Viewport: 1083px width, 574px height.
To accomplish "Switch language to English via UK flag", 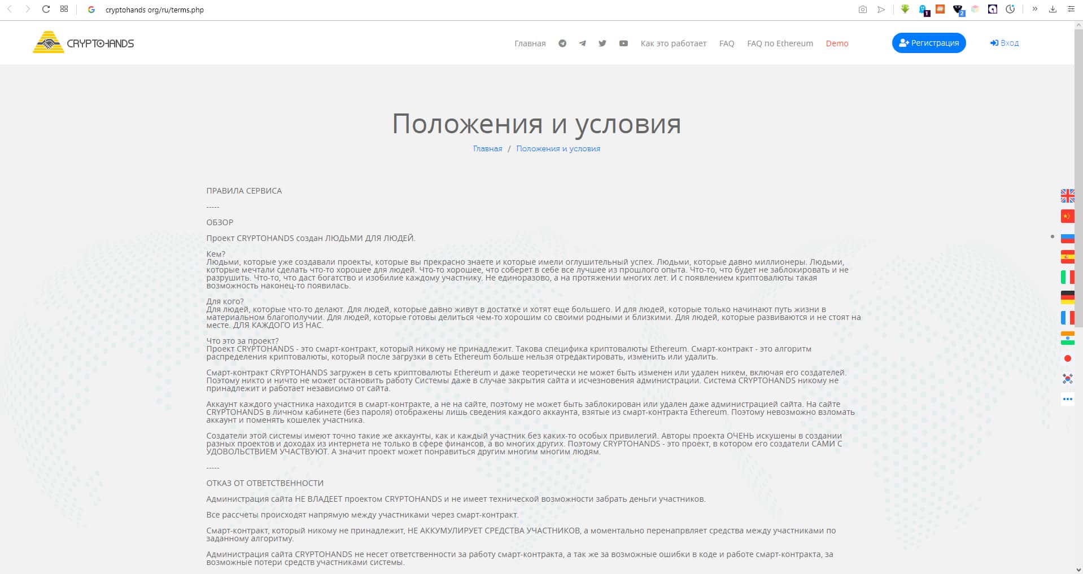I will pos(1067,196).
